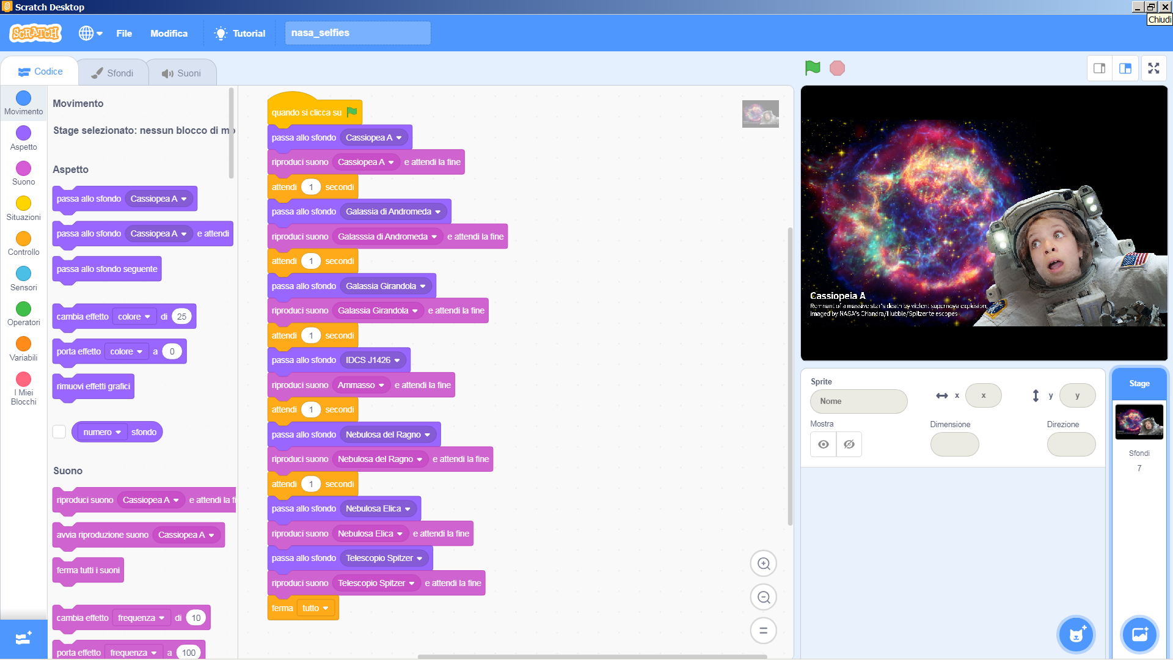Open the choose sprite cat button
The width and height of the screenshot is (1173, 660).
(1076, 634)
